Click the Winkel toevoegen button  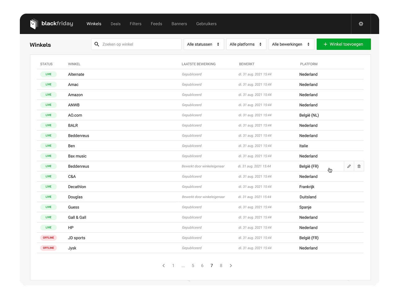click(344, 44)
